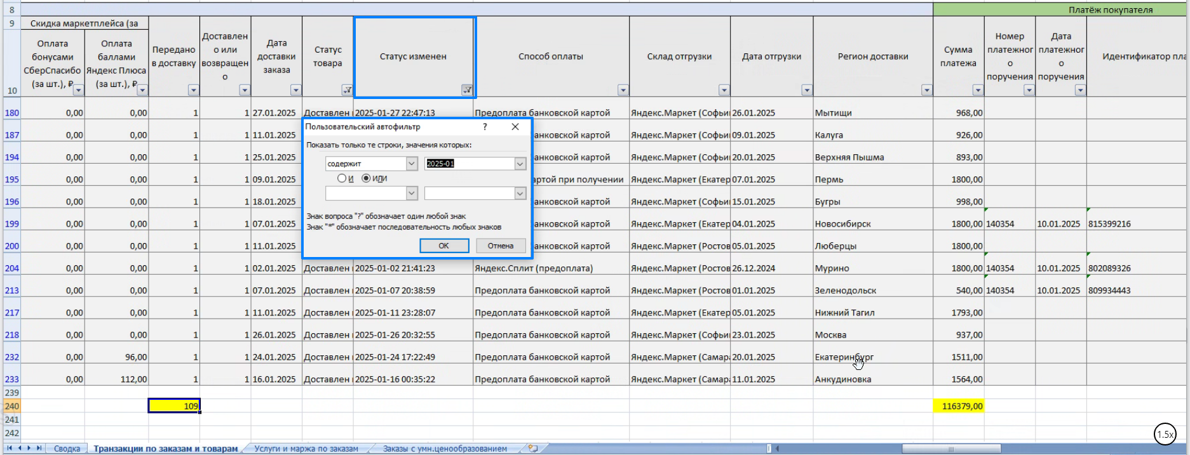Switch to the Сводка sheet tab
1190x455 pixels.
pos(67,449)
